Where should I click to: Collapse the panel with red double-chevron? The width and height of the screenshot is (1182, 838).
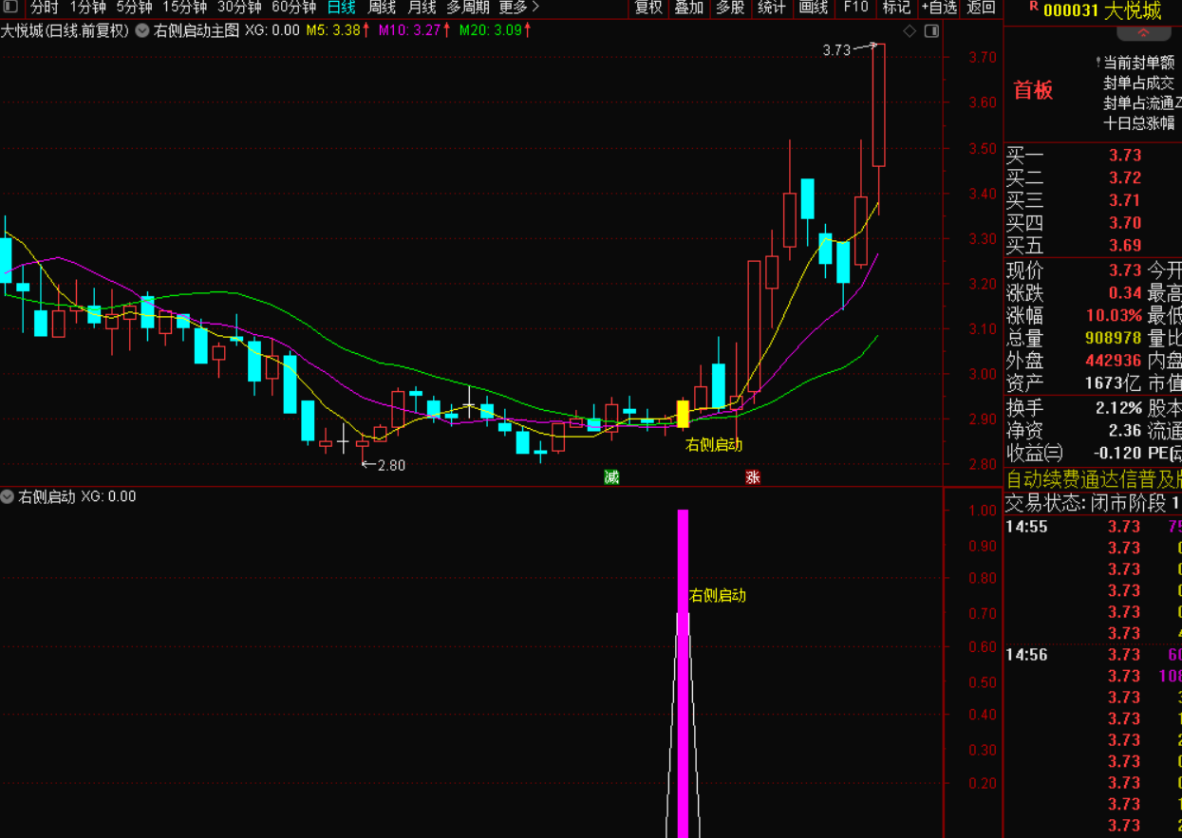(1143, 34)
